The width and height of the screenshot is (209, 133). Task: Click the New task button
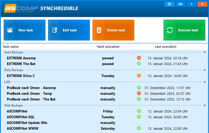tap(25, 30)
